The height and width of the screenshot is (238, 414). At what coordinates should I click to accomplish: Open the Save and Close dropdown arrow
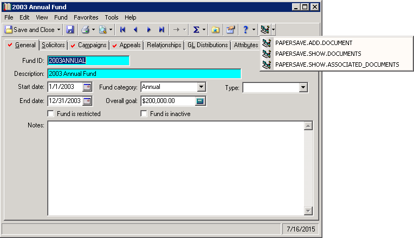point(59,30)
